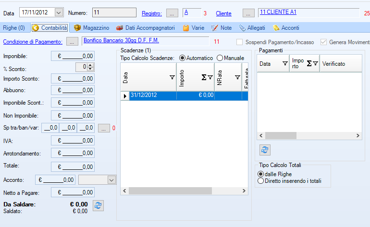Select Diretto inserendo i totali option
This screenshot has height=227, width=370.
pyautogui.click(x=261, y=181)
